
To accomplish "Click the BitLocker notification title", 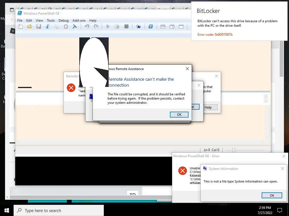I will pos(208,11).
